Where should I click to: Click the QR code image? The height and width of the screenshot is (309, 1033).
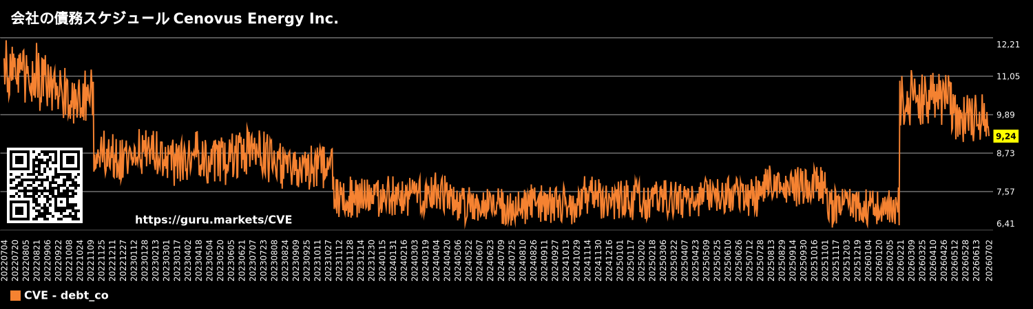point(45,185)
